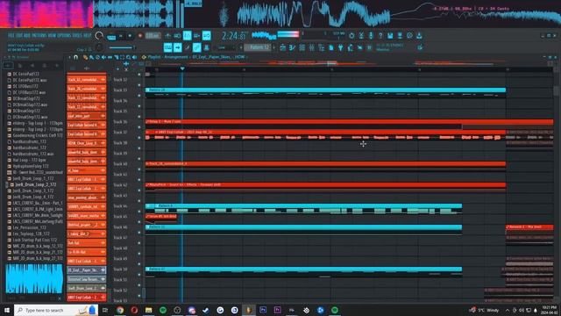This screenshot has height=316, width=561.
Task: Toggle the auto-scroll arrow icon
Action: (x=178, y=47)
